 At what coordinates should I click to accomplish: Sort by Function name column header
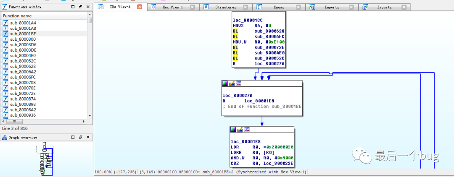point(44,16)
